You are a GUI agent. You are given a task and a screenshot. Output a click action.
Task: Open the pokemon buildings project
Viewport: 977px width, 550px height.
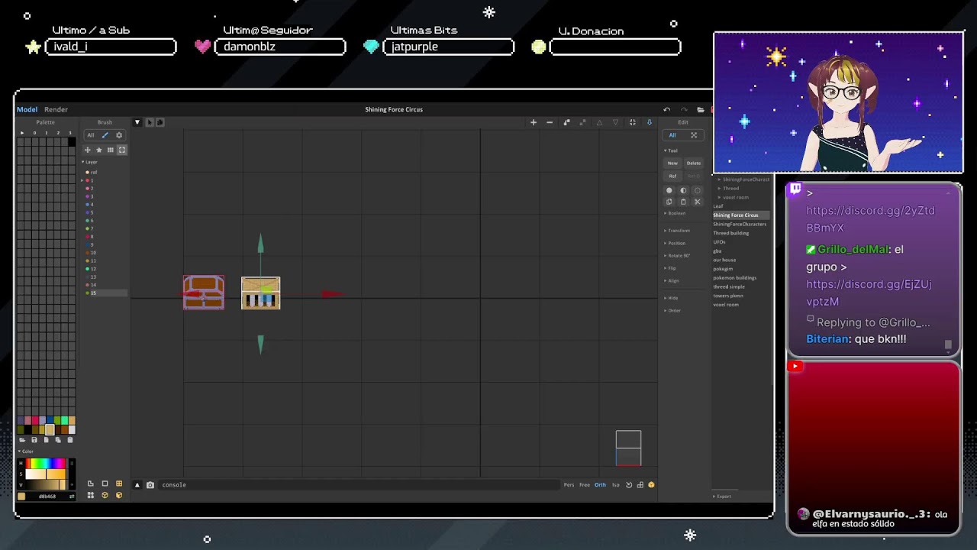[735, 278]
